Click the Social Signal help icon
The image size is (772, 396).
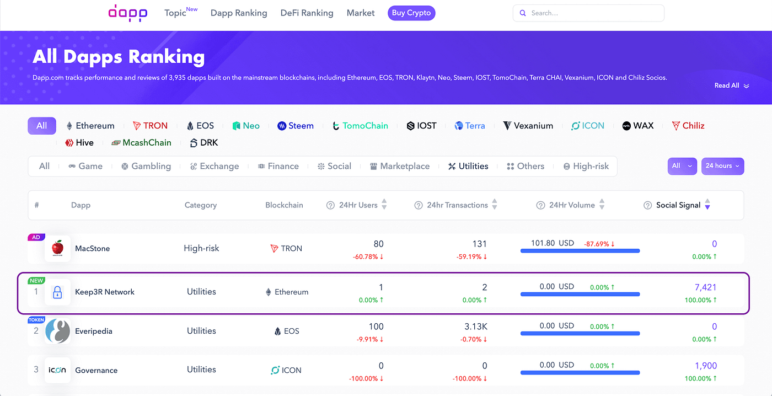(647, 205)
